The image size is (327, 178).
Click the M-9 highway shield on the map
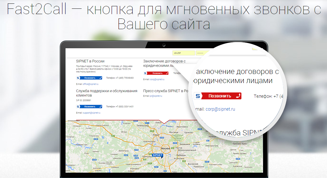(x=113, y=136)
